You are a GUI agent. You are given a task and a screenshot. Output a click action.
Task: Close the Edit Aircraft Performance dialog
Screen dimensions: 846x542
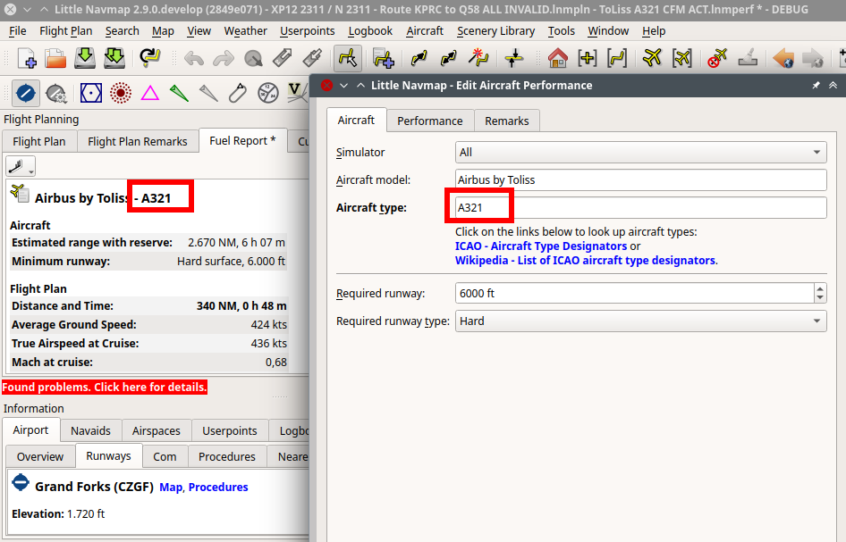(x=326, y=85)
